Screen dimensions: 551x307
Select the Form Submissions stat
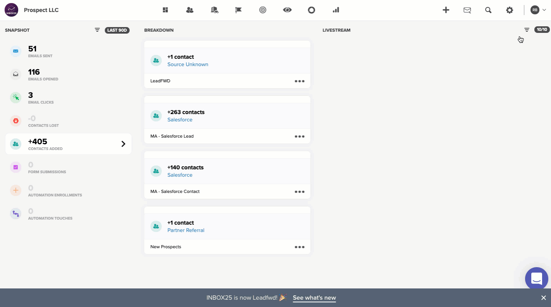point(68,167)
